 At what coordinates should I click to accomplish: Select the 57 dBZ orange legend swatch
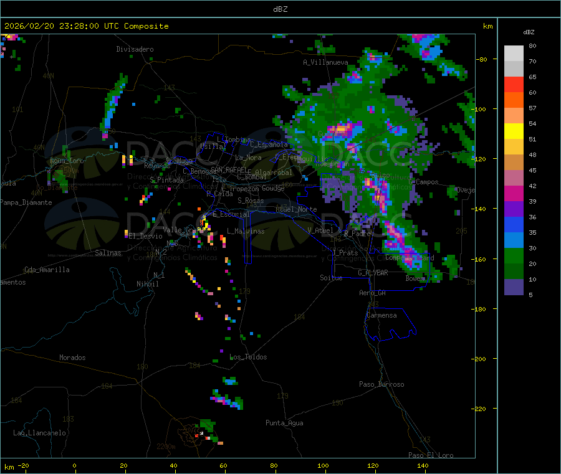(514, 100)
